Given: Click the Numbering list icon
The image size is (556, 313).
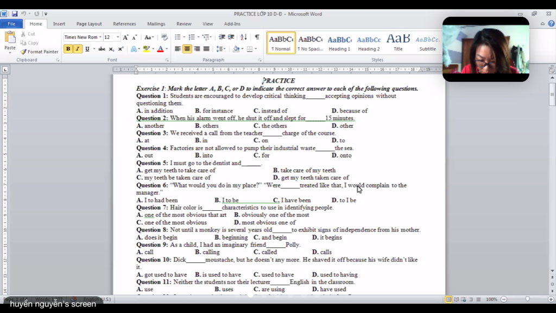Looking at the screenshot, I should coord(192,37).
